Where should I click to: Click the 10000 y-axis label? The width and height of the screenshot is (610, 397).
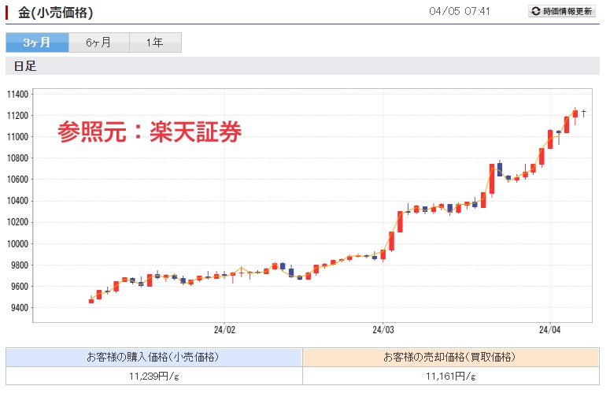click(x=17, y=243)
